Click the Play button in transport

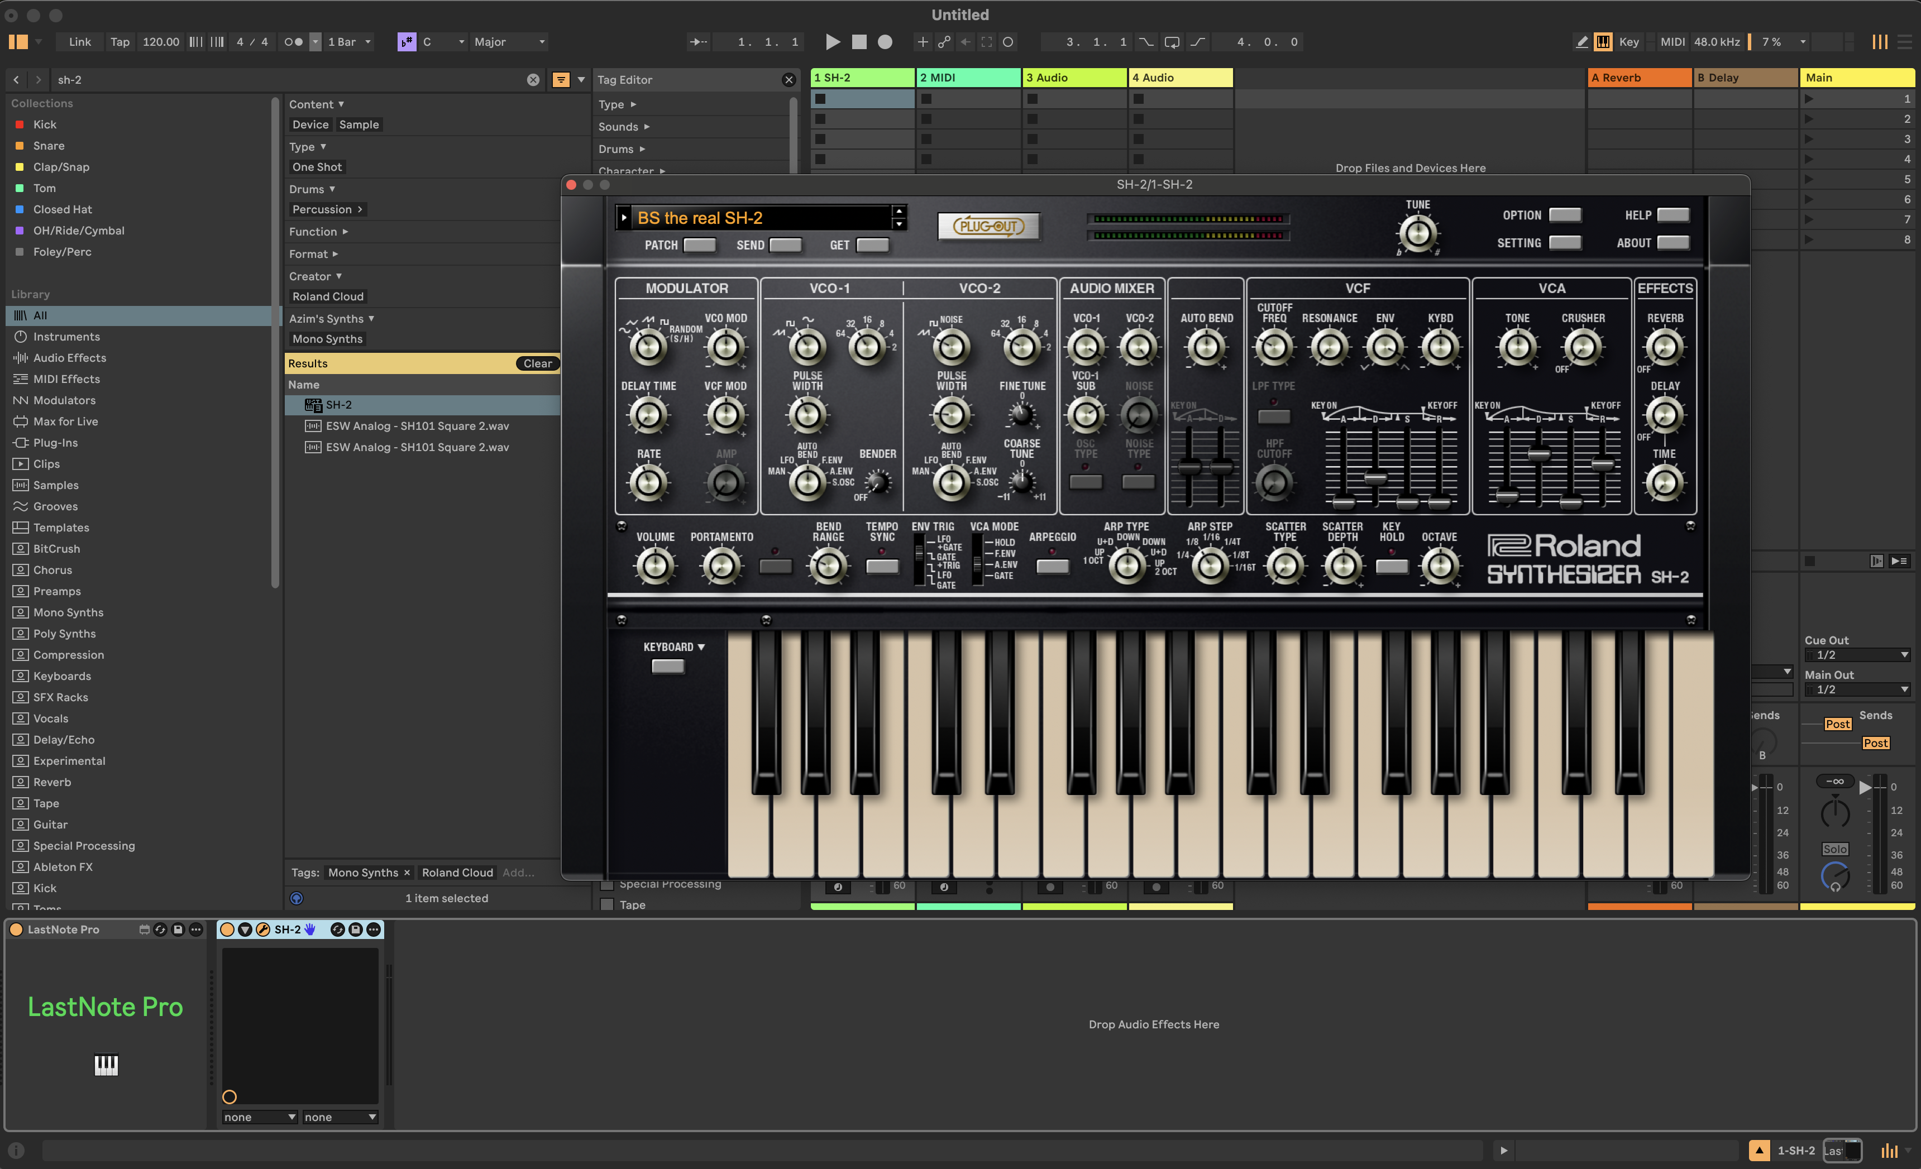pos(832,42)
